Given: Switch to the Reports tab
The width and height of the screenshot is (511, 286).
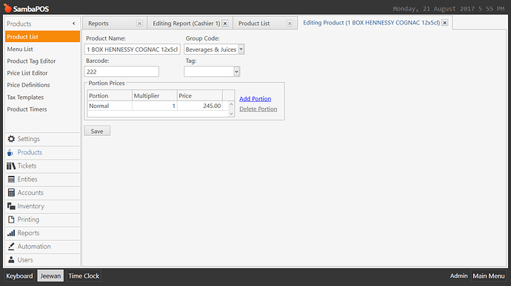Looking at the screenshot, I should (x=98, y=24).
